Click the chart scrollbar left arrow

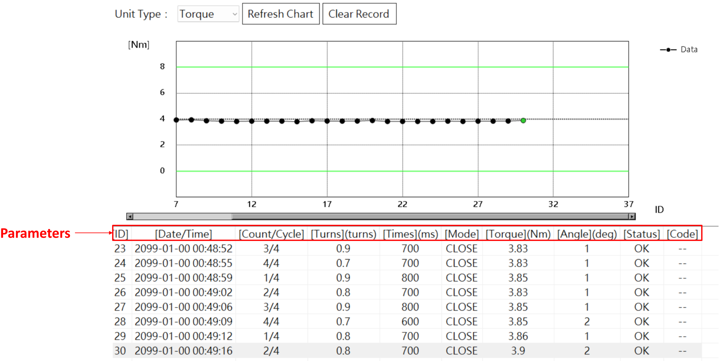[130, 216]
